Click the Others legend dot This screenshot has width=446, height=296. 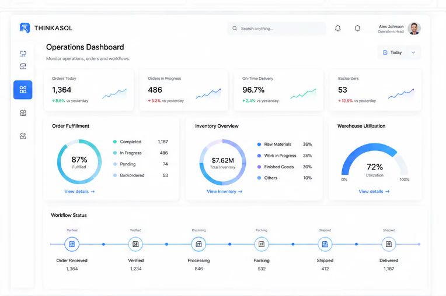click(259, 178)
